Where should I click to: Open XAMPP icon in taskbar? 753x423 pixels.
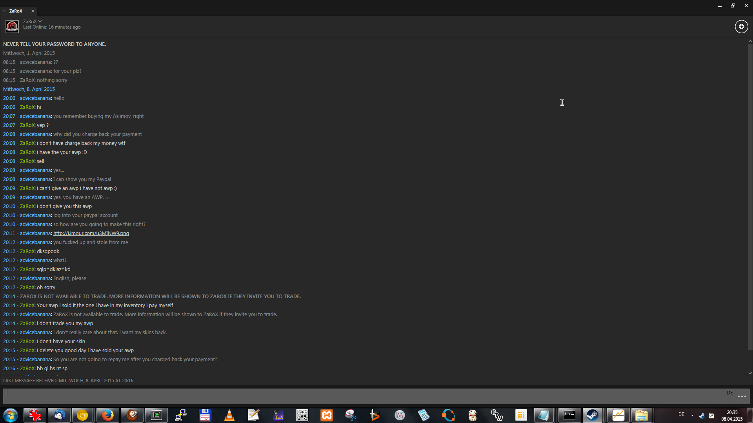pos(327,415)
